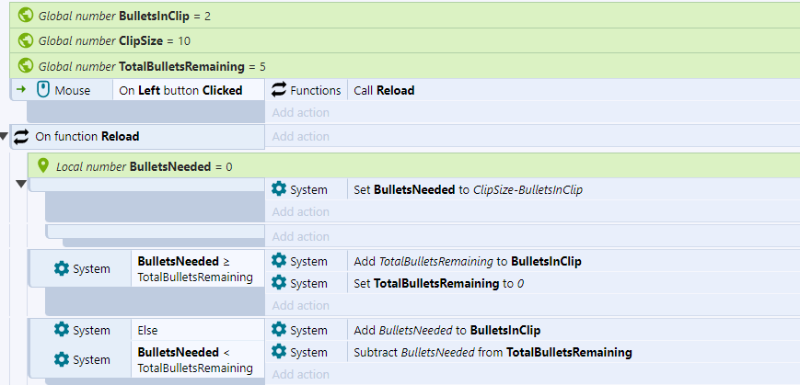The height and width of the screenshot is (385, 800).
Task: Click Add action beside On function Reload
Action: coord(300,137)
